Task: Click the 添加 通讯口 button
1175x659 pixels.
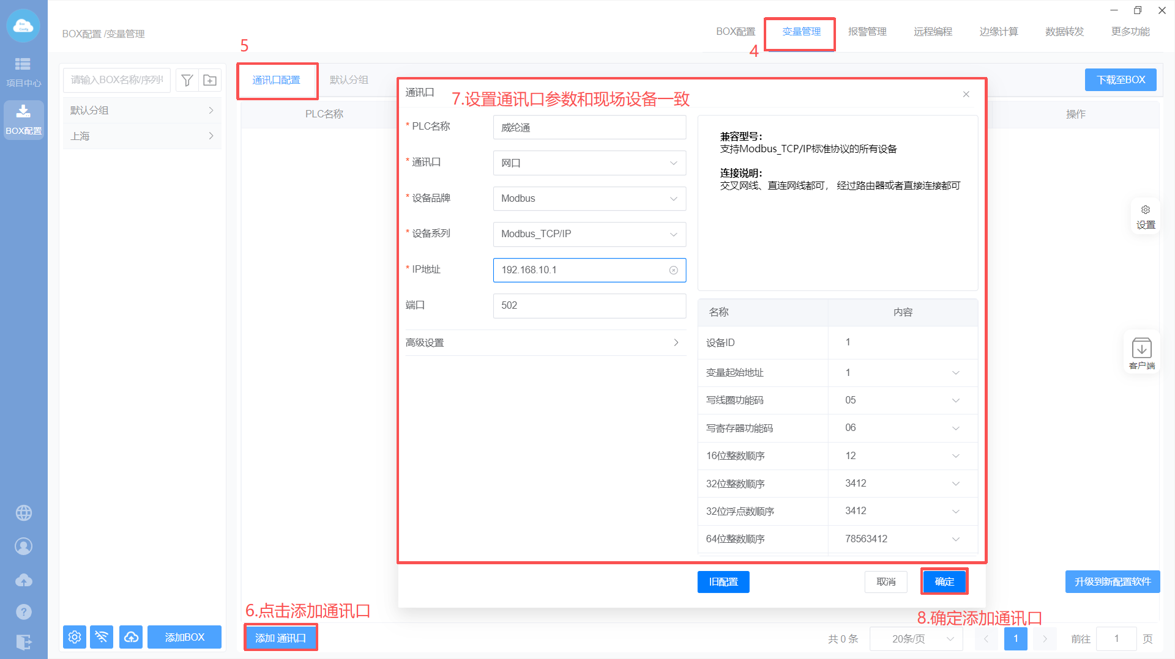Action: 280,638
